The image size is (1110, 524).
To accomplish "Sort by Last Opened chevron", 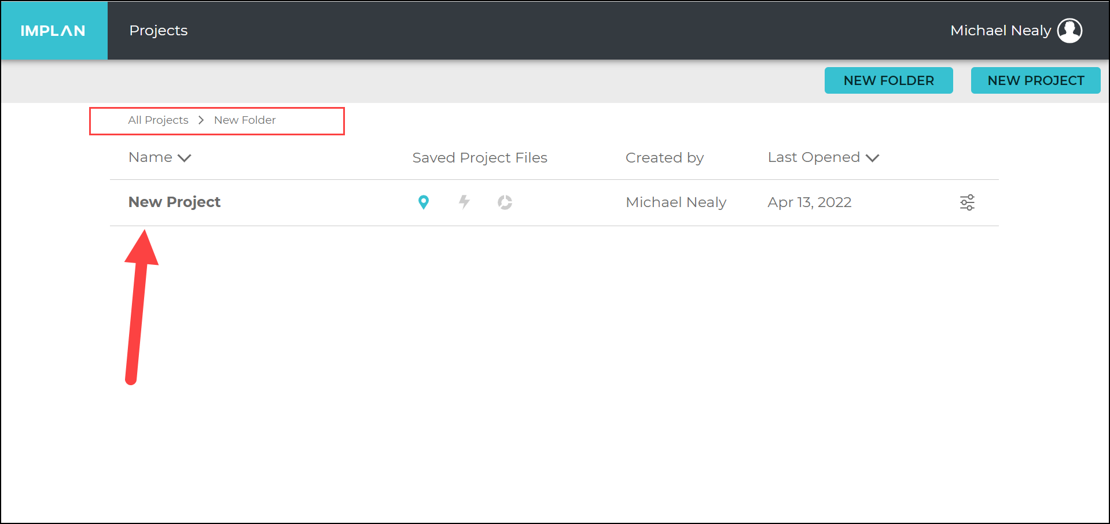I will (872, 158).
